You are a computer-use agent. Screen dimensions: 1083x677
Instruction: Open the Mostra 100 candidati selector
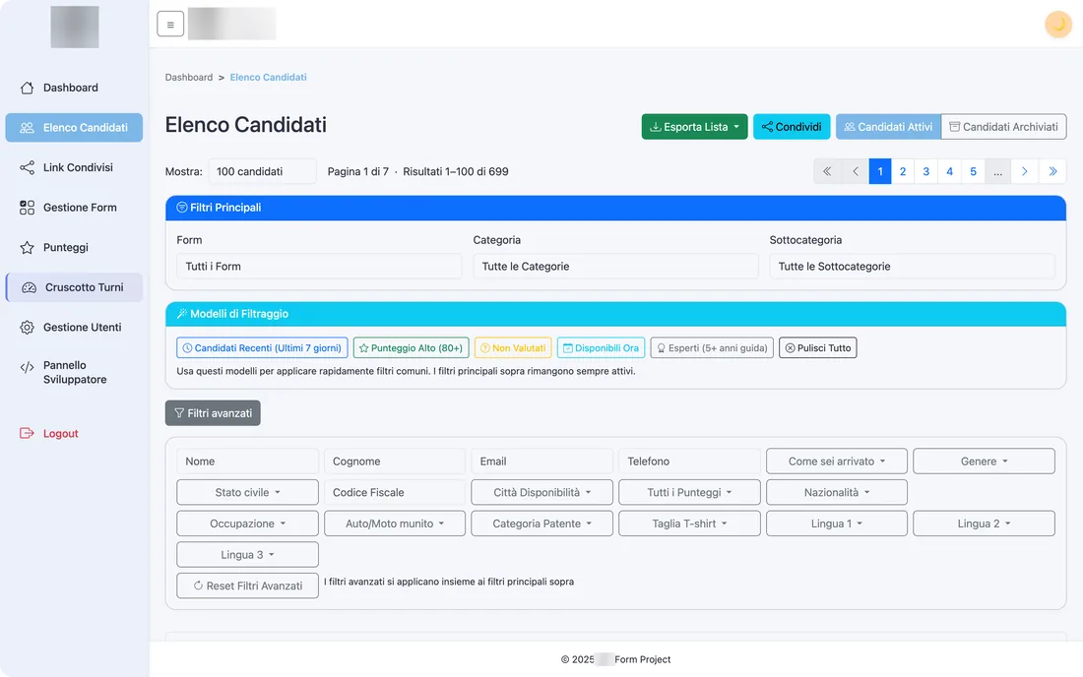(262, 171)
